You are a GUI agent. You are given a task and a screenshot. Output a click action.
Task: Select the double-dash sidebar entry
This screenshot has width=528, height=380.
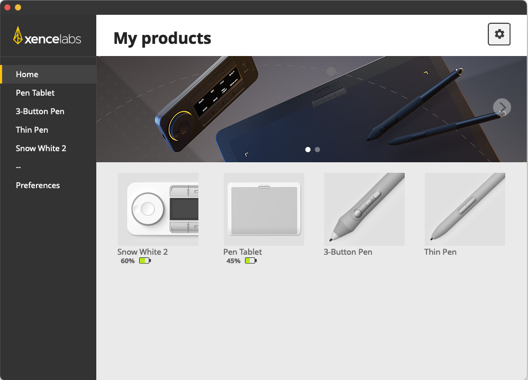[x=48, y=167]
